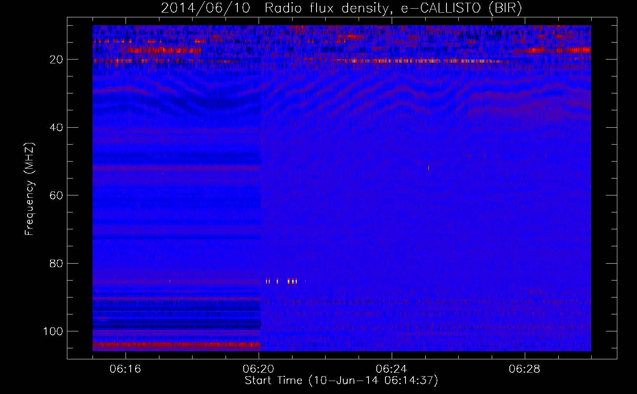
Task: Click the 06:28 time tick label
Action: (x=524, y=369)
